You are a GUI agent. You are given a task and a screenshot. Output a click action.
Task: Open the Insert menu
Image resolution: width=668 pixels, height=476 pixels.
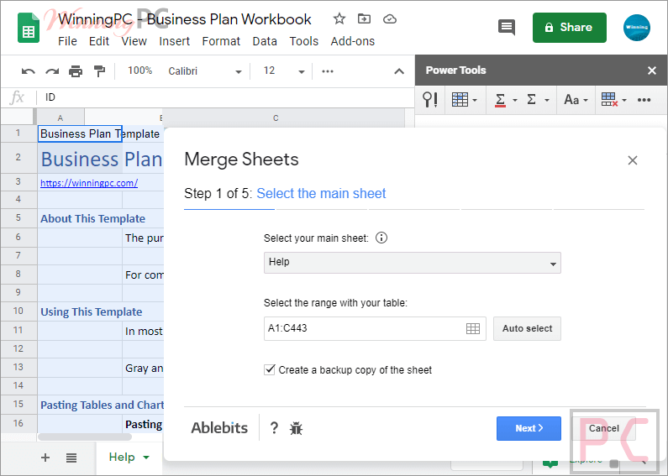coord(174,41)
